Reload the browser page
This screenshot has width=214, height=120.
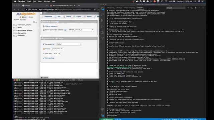22,10
